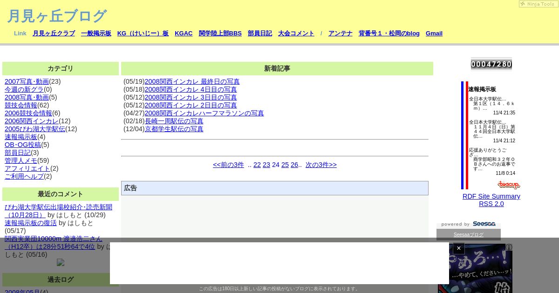Open 一般掲示板 header link
559x293 pixels.
coord(96,33)
